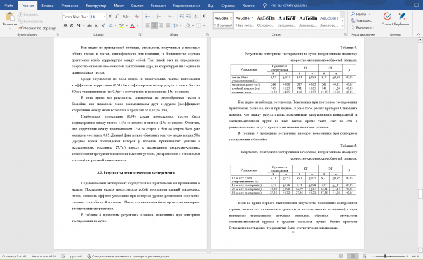Click the clear formatting eraser icon
The width and height of the screenshot is (423, 260).
(137, 17)
